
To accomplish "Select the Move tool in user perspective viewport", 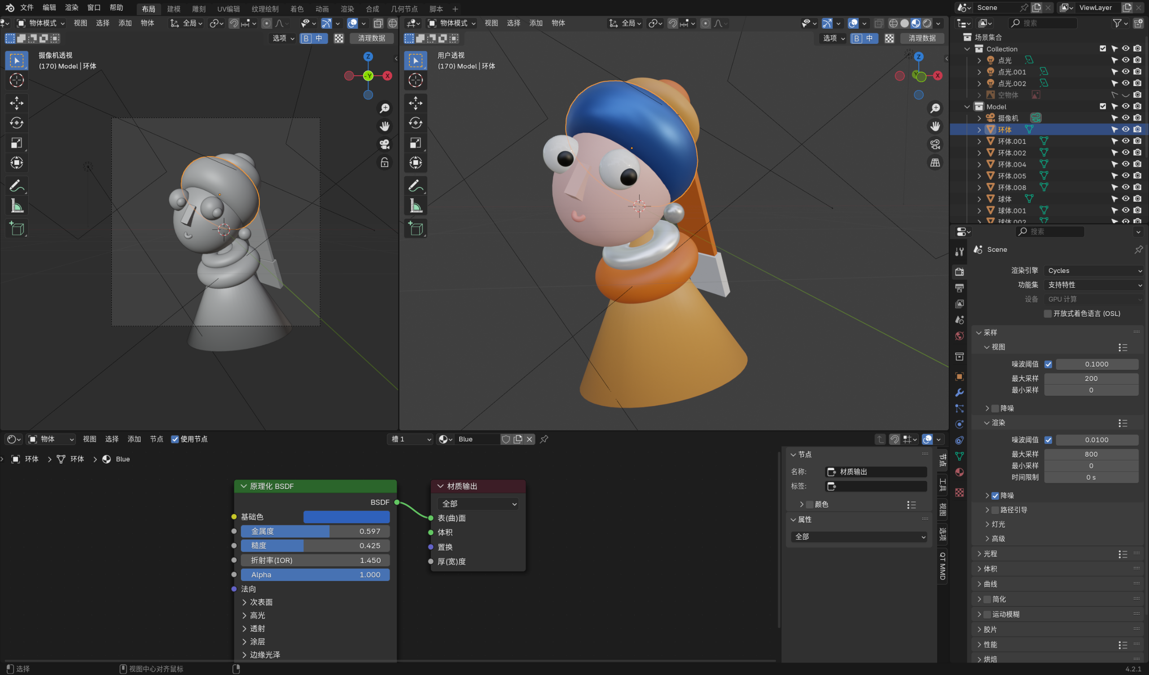I will pyautogui.click(x=415, y=103).
